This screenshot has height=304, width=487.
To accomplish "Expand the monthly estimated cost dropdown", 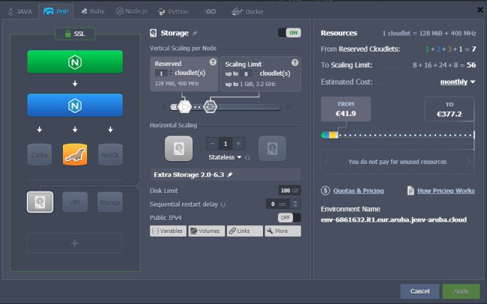I will pos(458,82).
